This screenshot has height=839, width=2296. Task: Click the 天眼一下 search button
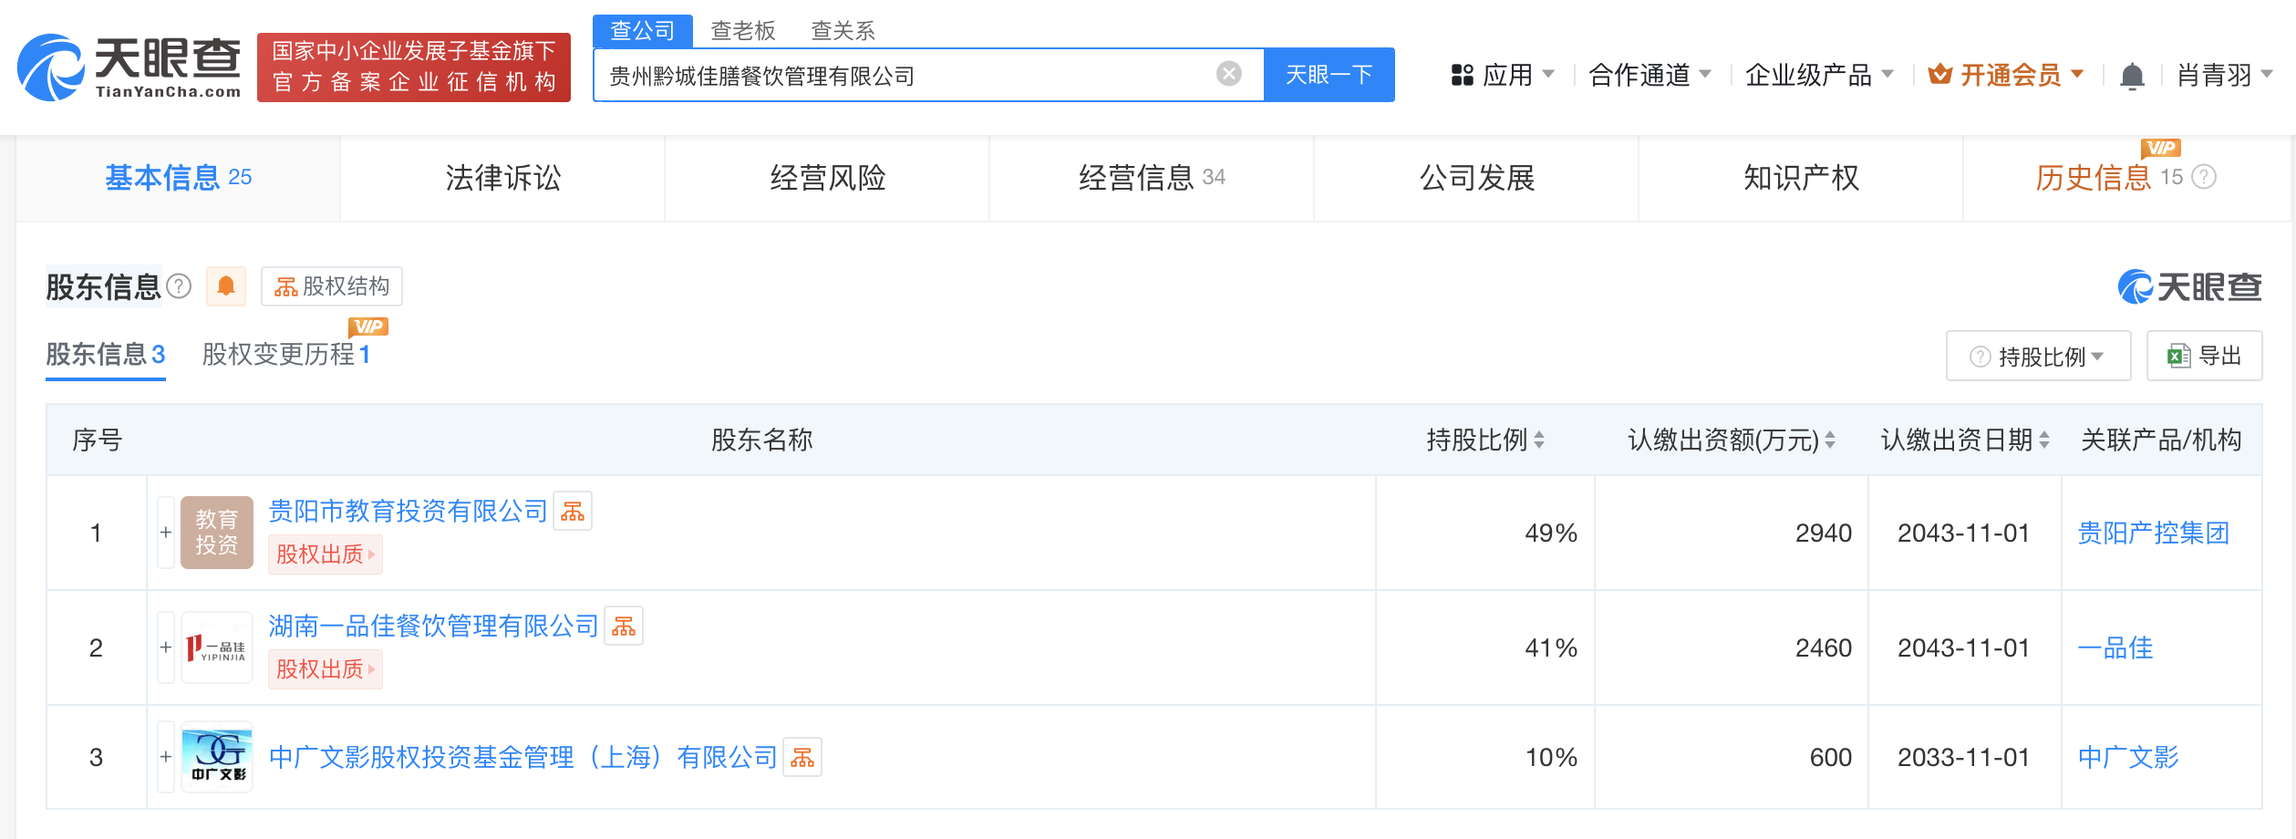point(1329,75)
